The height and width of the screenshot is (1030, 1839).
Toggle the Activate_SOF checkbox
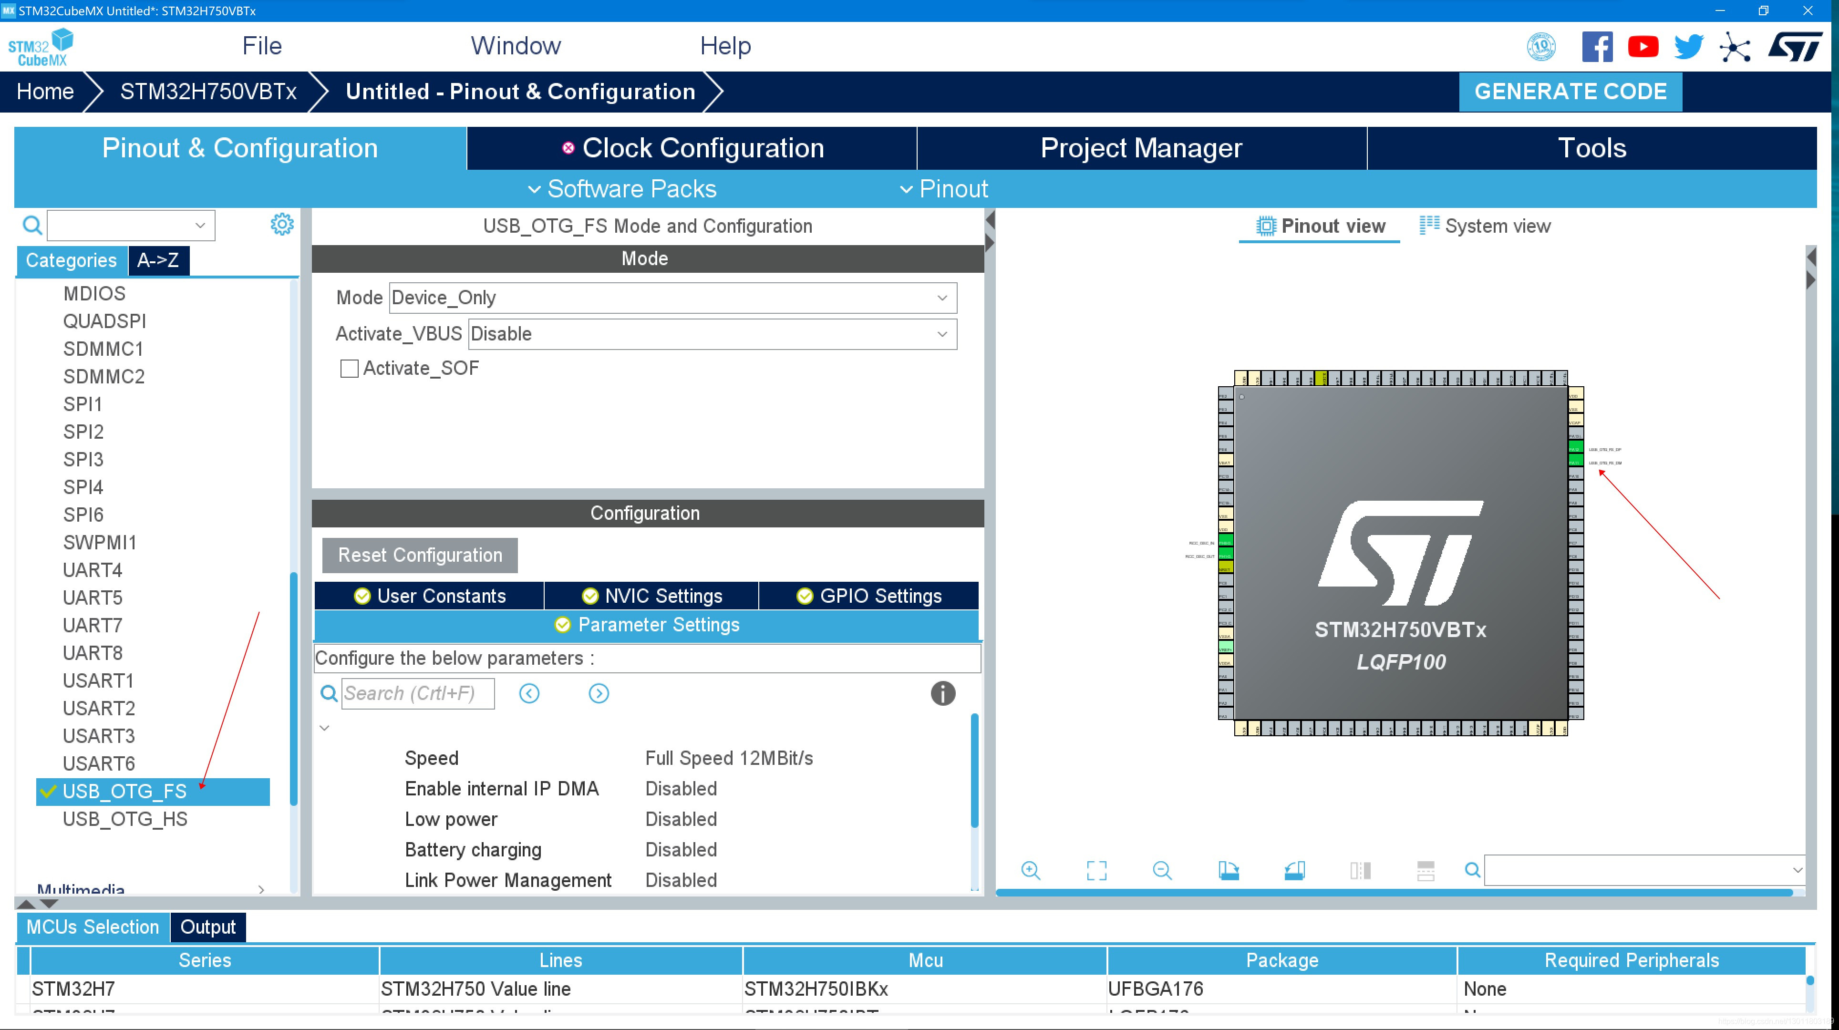[349, 368]
